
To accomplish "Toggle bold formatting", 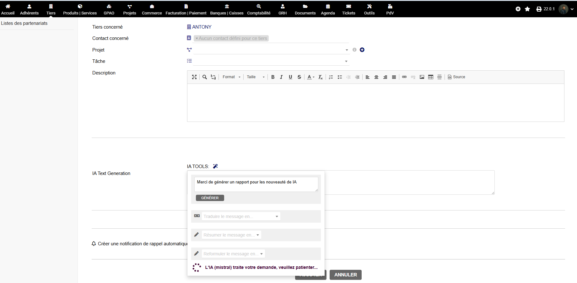I will [273, 77].
